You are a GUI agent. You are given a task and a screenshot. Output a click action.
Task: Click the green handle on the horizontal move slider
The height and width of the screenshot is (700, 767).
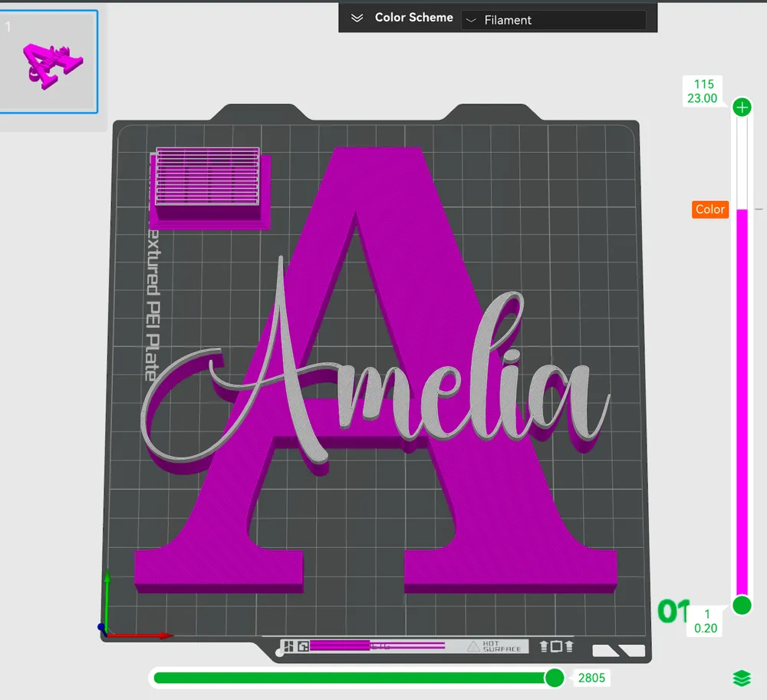(x=554, y=678)
